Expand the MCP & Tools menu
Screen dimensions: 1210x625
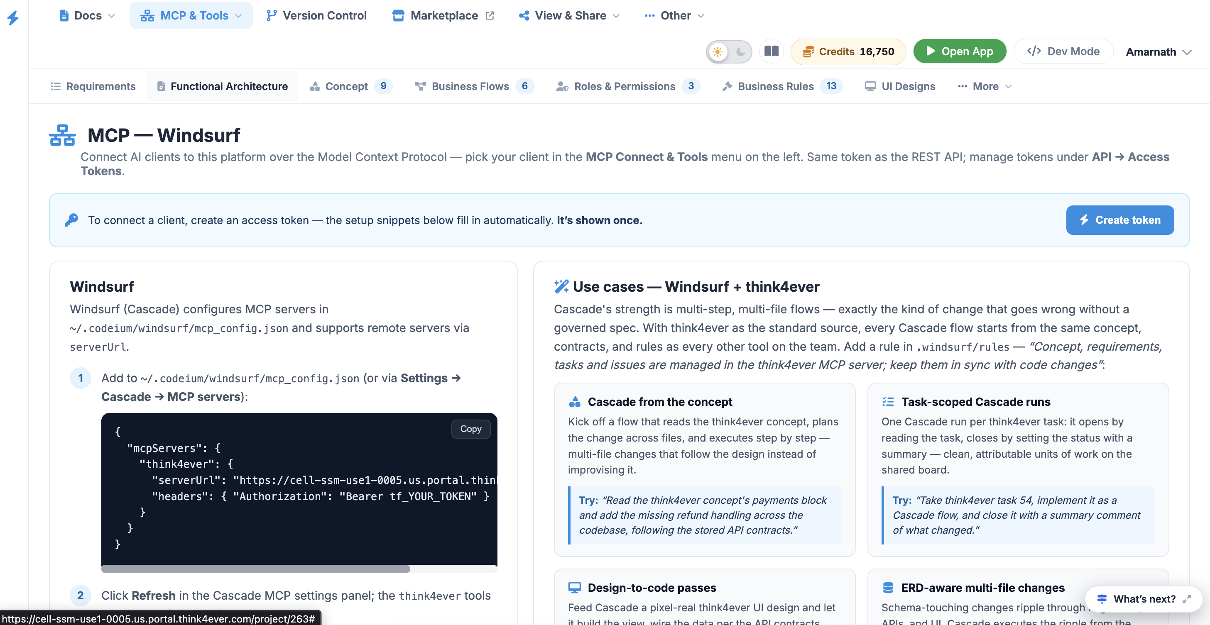(191, 15)
